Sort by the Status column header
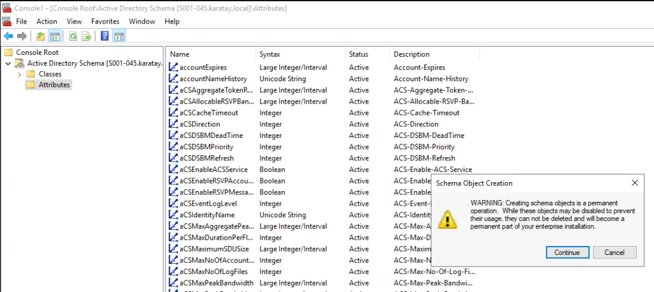The image size is (654, 292). click(368, 54)
